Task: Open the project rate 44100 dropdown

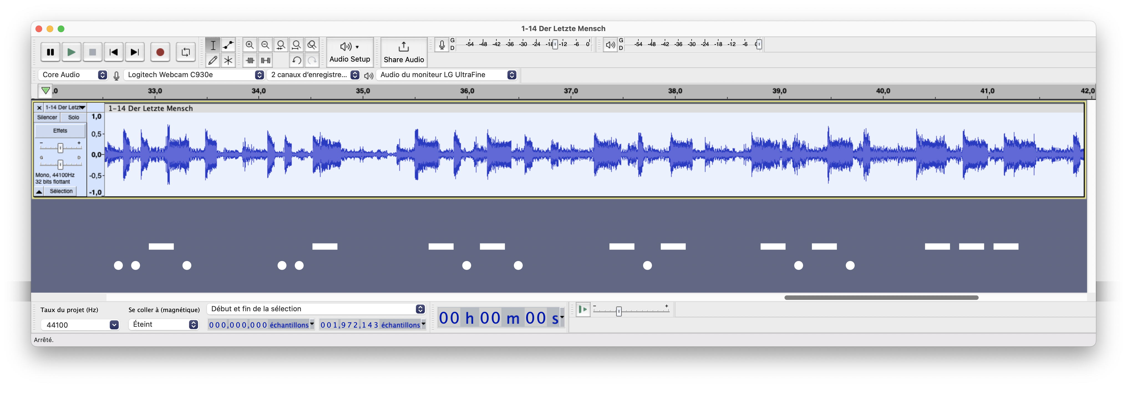Action: point(114,325)
